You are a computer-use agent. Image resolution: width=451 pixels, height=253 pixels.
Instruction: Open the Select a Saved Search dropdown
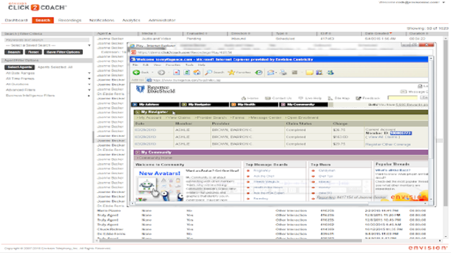click(48, 46)
